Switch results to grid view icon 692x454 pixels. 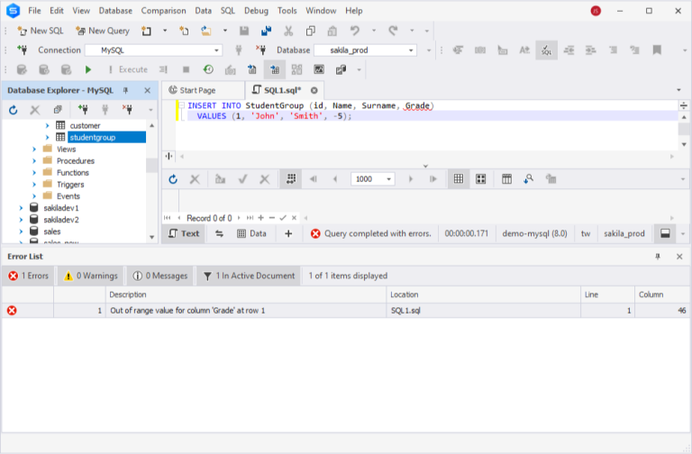458,179
